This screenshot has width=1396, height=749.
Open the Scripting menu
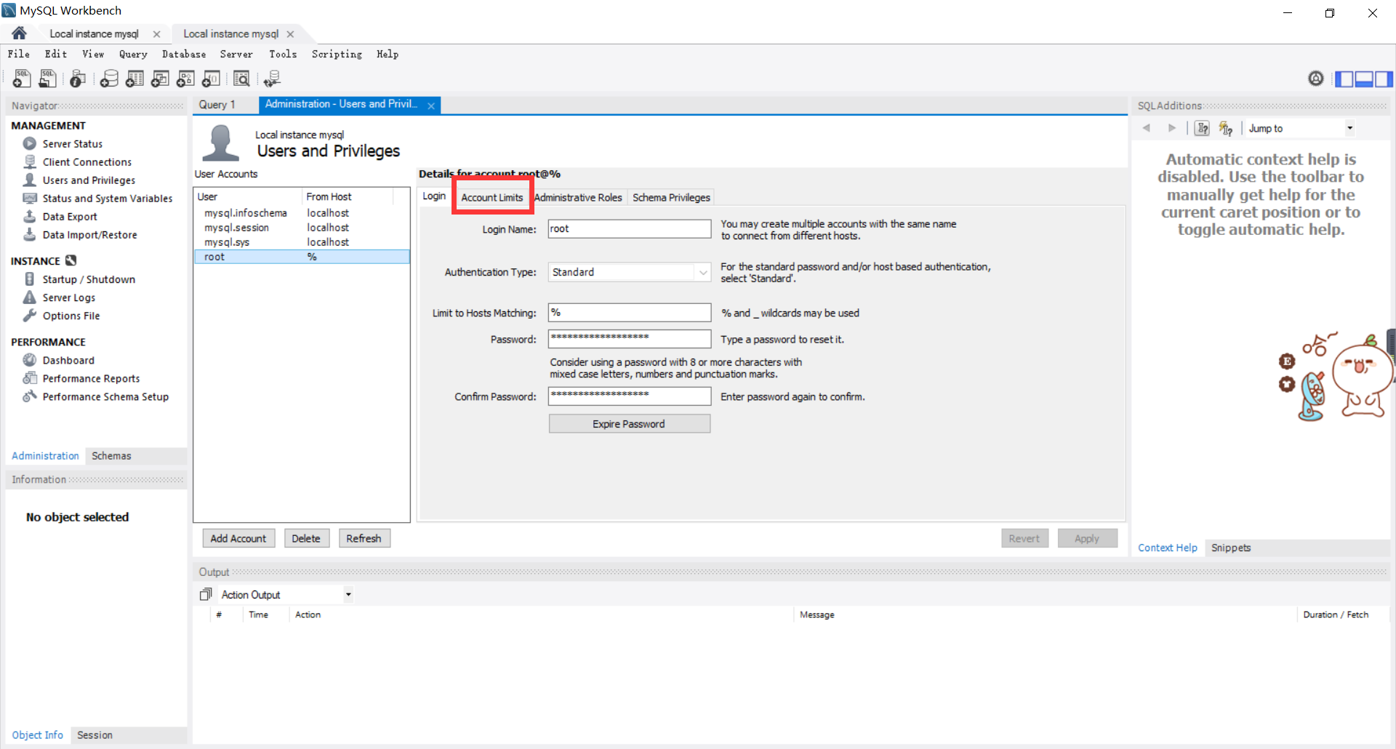(x=337, y=54)
